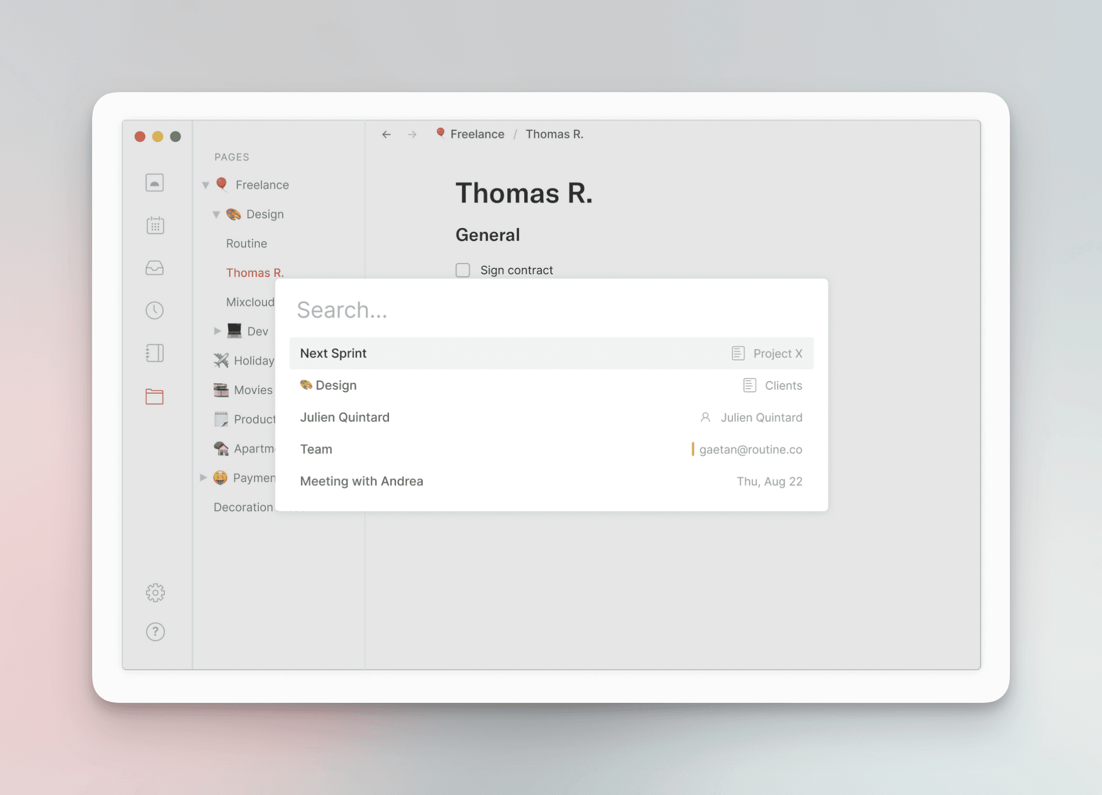Click the Search input field
Image resolution: width=1102 pixels, height=795 pixels.
pos(551,310)
